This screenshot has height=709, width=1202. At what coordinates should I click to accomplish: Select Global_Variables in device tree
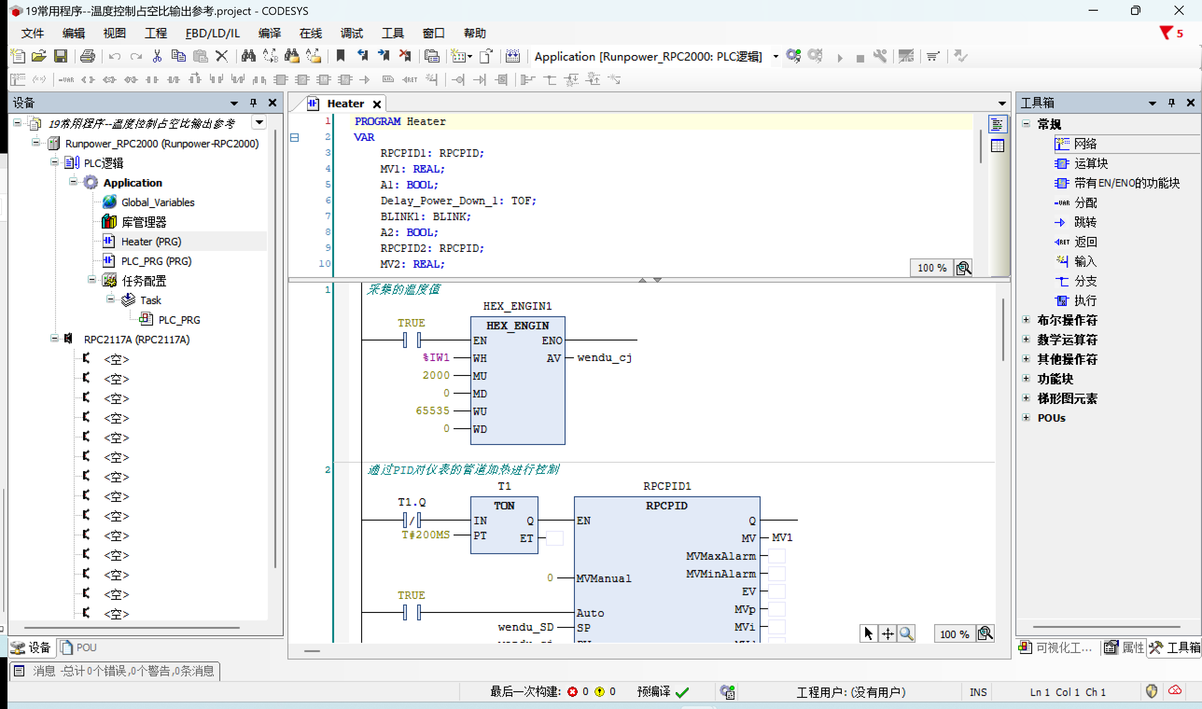click(x=158, y=202)
